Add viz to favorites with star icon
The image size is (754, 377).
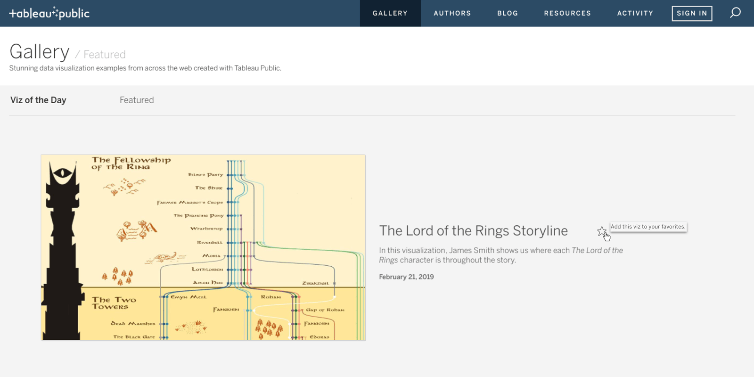pos(601,231)
